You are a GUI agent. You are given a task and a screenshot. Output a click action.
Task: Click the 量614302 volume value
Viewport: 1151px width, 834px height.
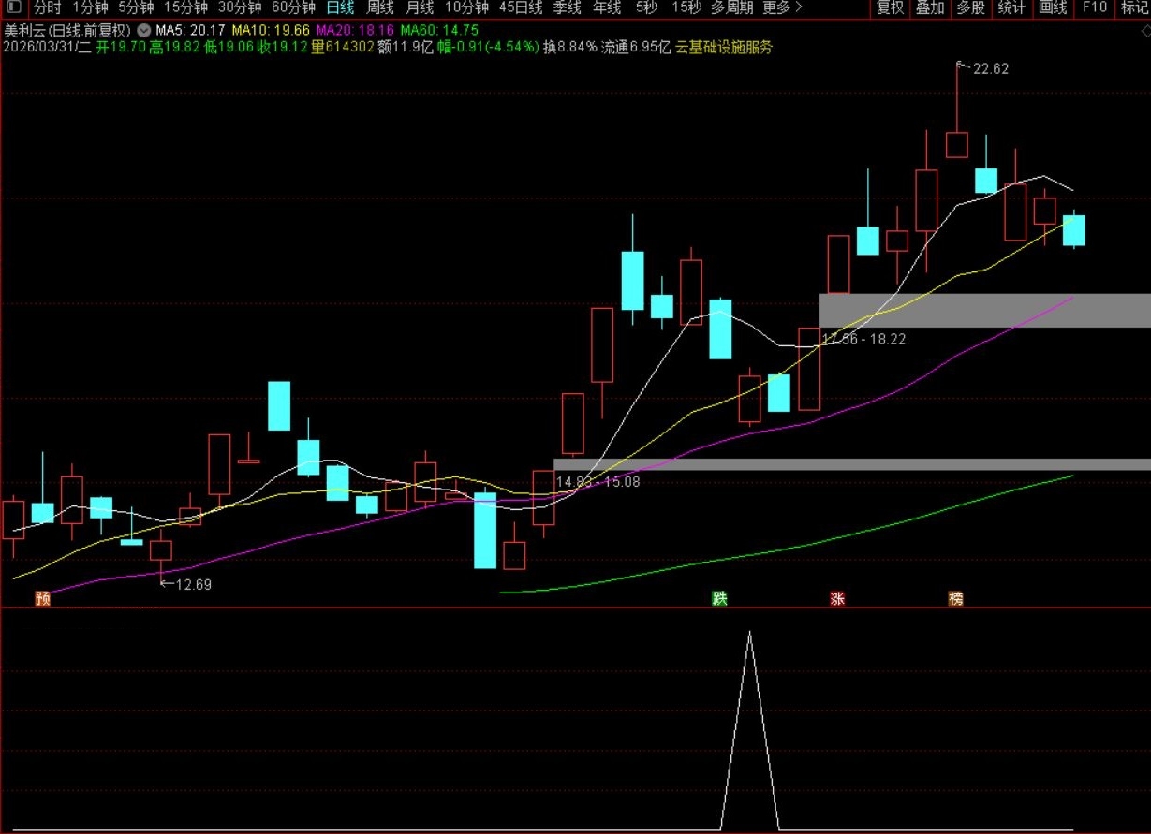click(343, 47)
